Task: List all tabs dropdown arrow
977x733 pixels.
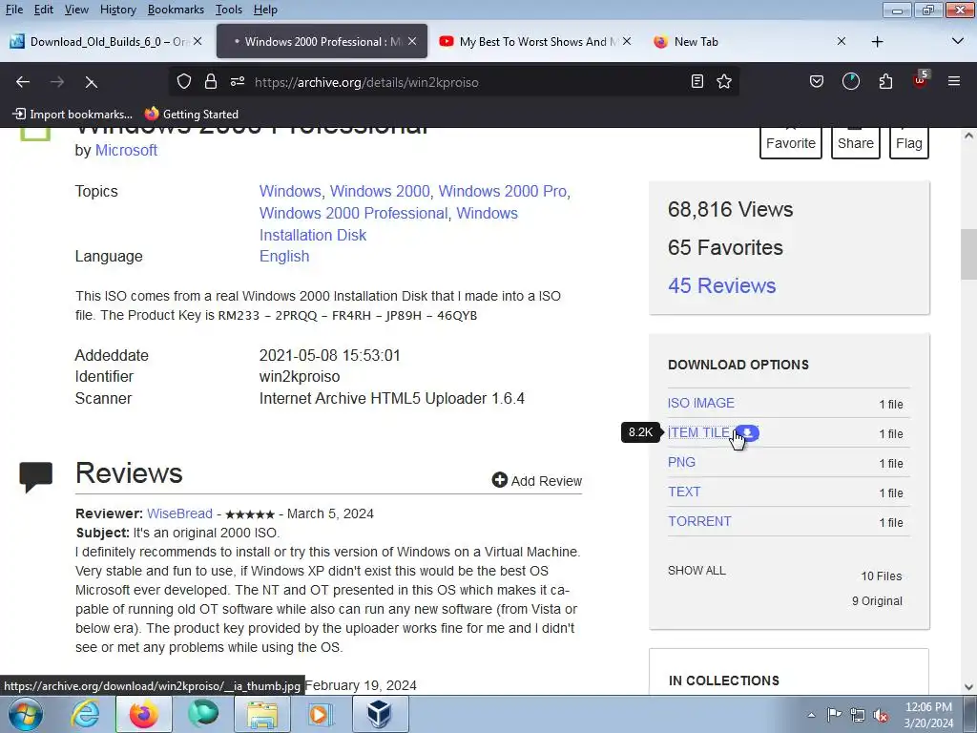Action: (x=958, y=41)
